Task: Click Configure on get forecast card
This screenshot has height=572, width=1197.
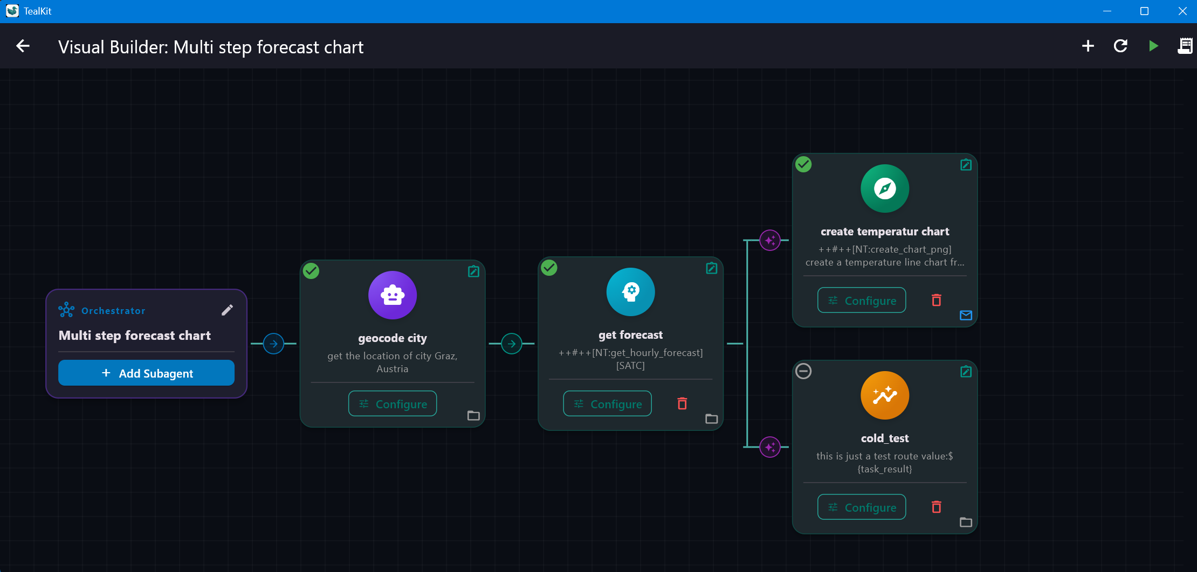Action: tap(607, 403)
